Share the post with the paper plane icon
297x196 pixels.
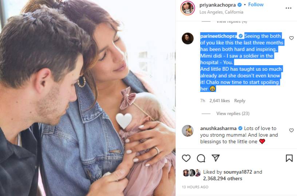pyautogui.click(x=215, y=158)
